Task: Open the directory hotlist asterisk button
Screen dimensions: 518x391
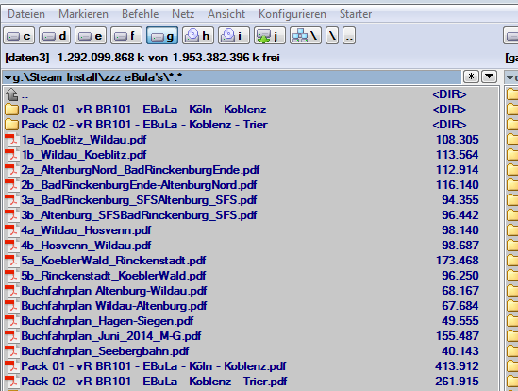Action: [x=472, y=76]
